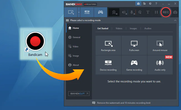Open the output folder icon

click(144, 4)
